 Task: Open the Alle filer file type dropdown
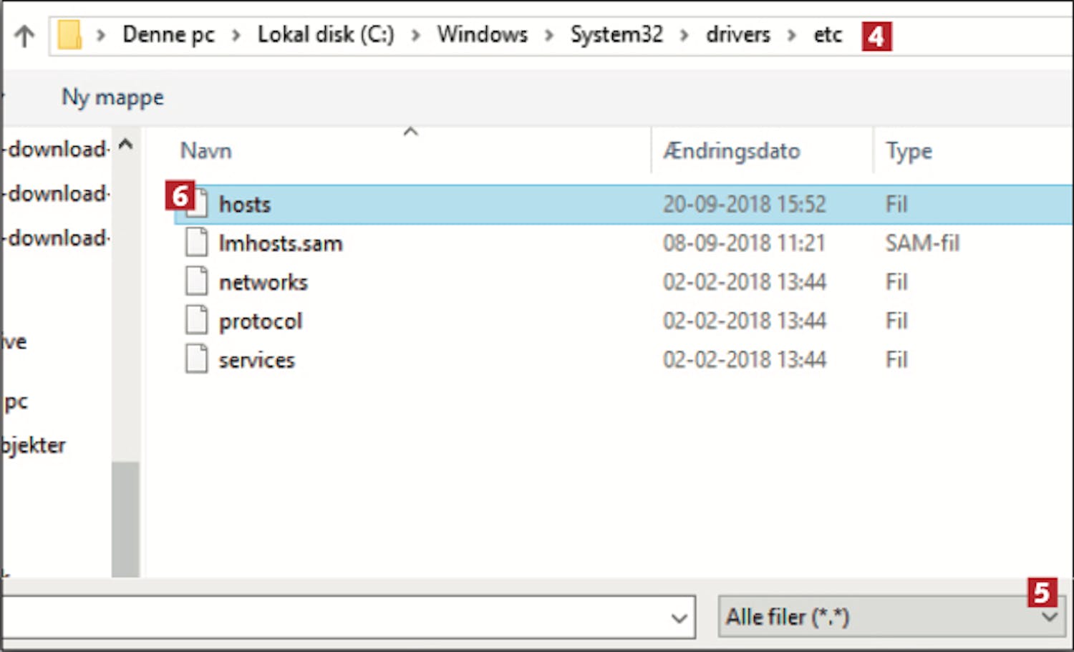pyautogui.click(x=891, y=617)
